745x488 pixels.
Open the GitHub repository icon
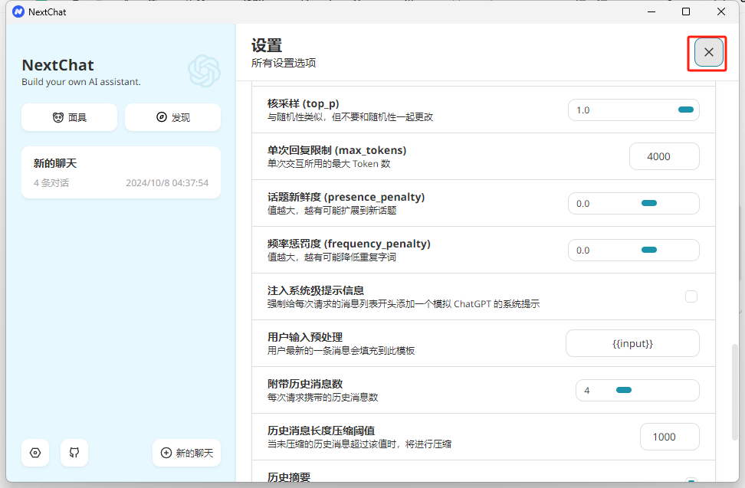click(x=74, y=453)
